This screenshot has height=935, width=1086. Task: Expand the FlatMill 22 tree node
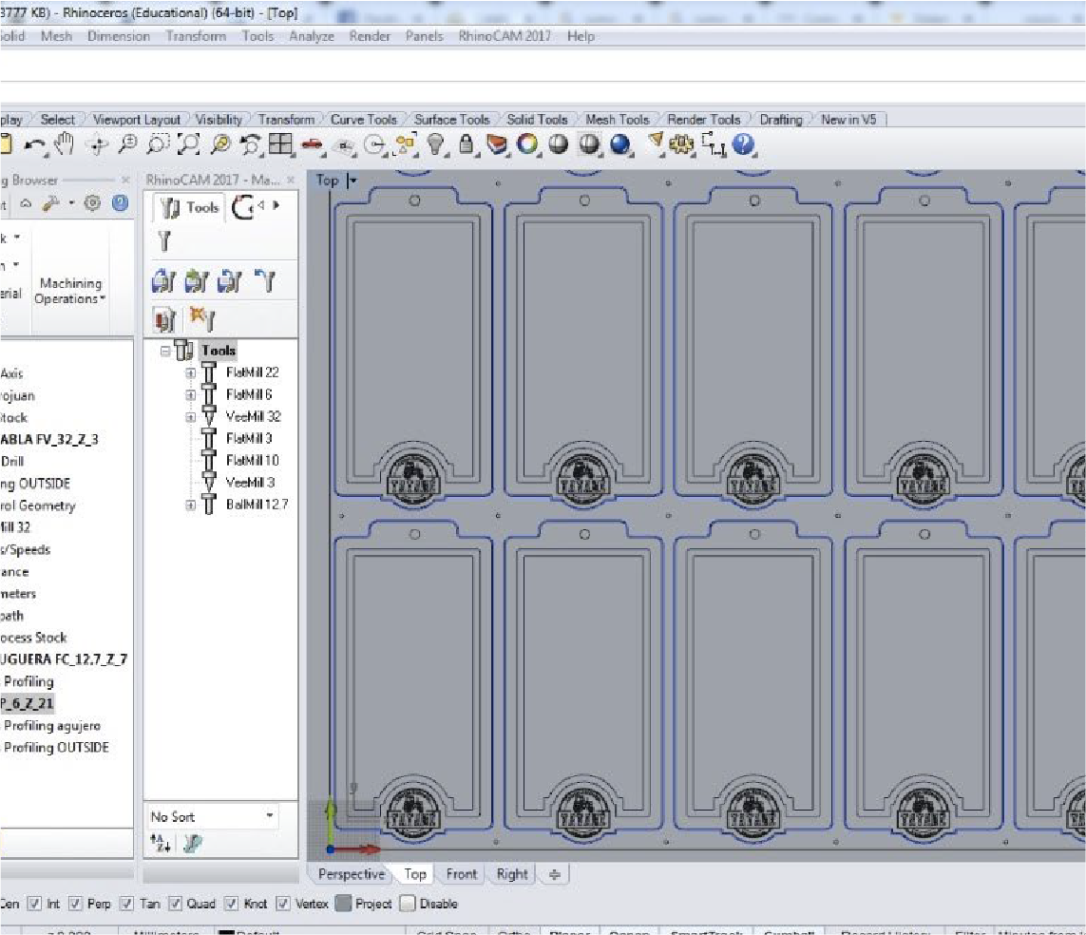click(x=190, y=373)
